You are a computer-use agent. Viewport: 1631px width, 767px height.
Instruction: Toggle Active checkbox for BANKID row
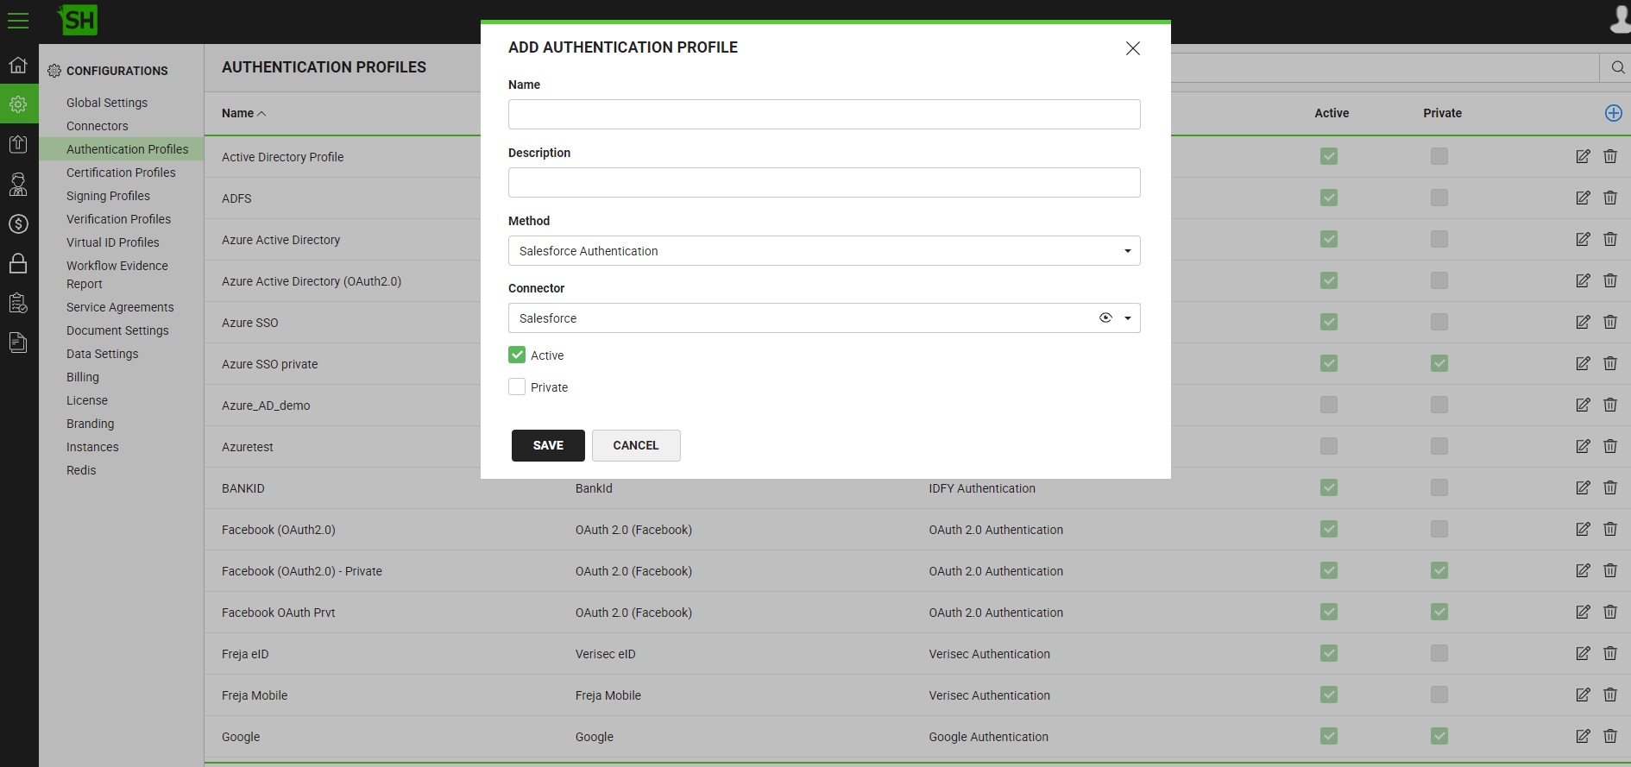[1329, 487]
